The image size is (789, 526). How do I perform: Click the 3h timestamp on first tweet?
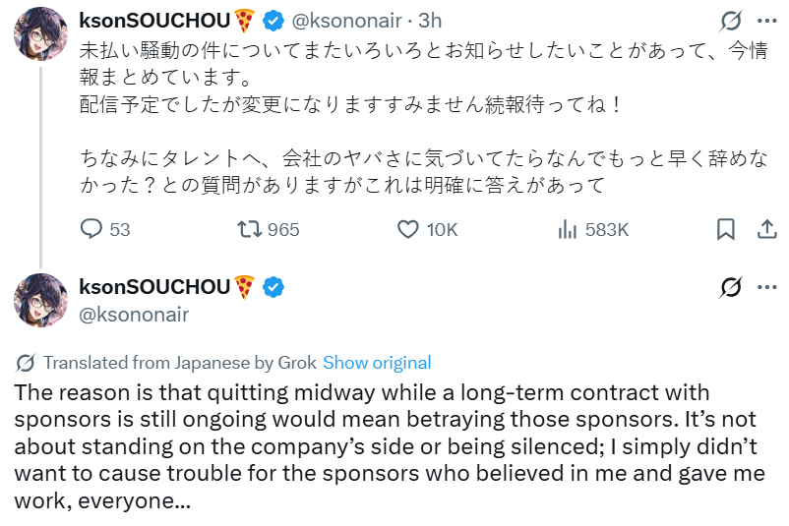(430, 20)
